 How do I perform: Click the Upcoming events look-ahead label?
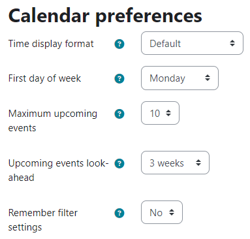58,170
